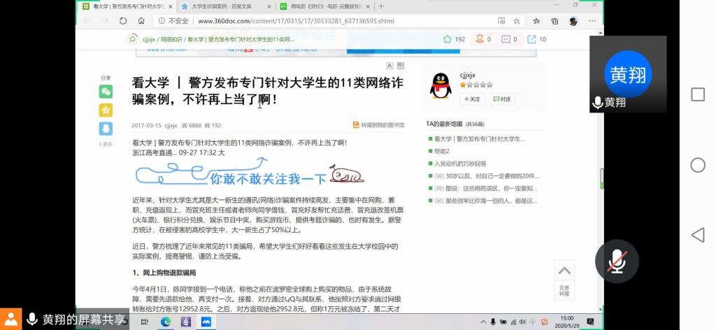Go to the browser home page icon
Image resolution: width=716 pixels, height=330 pixels.
(x=141, y=21)
